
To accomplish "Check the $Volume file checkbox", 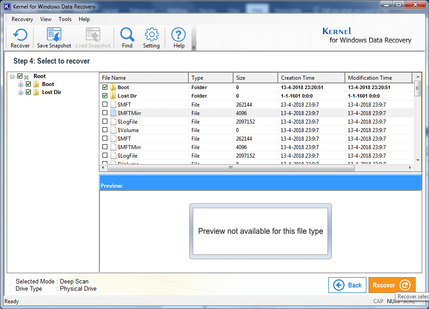I will click(105, 129).
